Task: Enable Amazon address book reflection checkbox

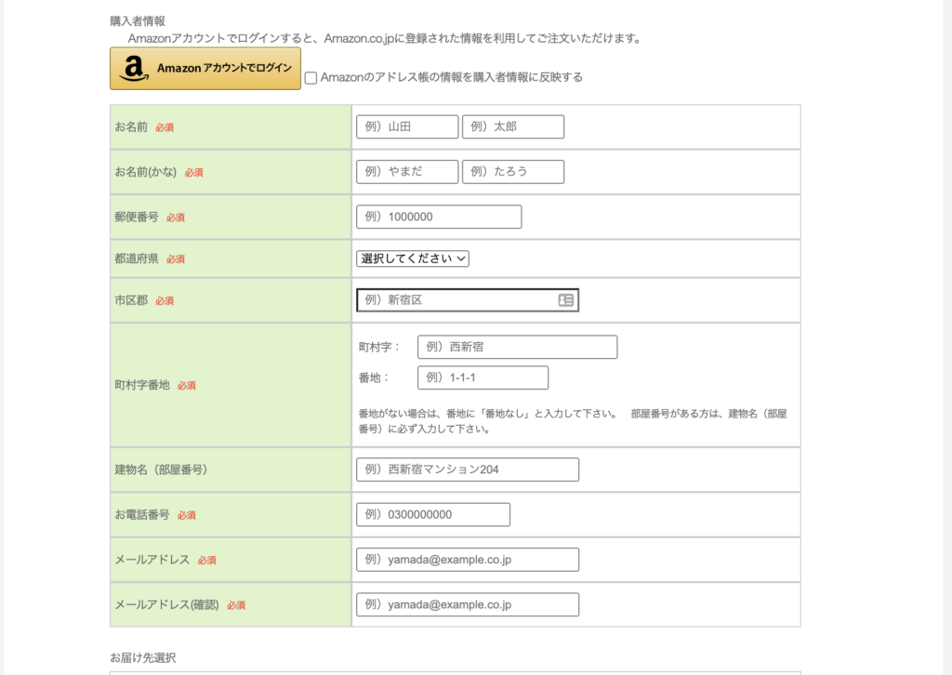Action: pyautogui.click(x=311, y=78)
